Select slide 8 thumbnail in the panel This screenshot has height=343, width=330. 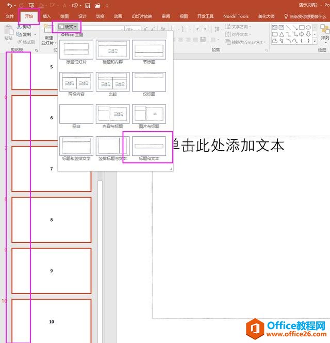pyautogui.click(x=52, y=220)
